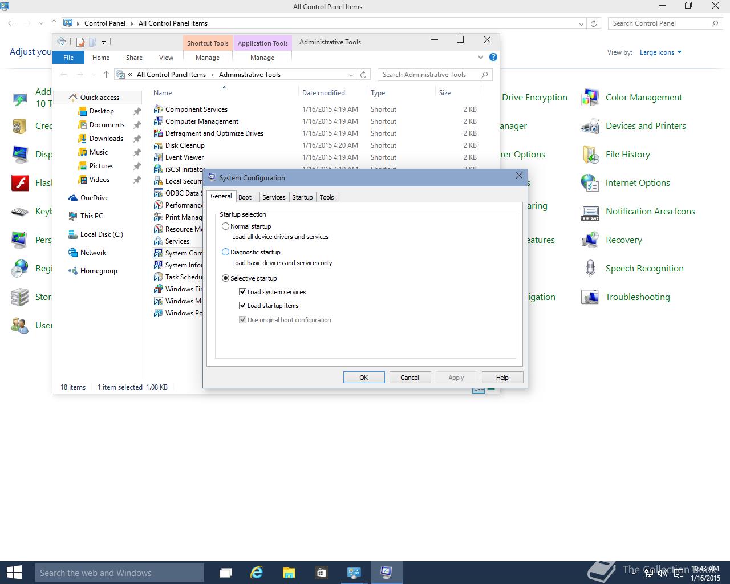Click the Services shortcut icon

159,241
